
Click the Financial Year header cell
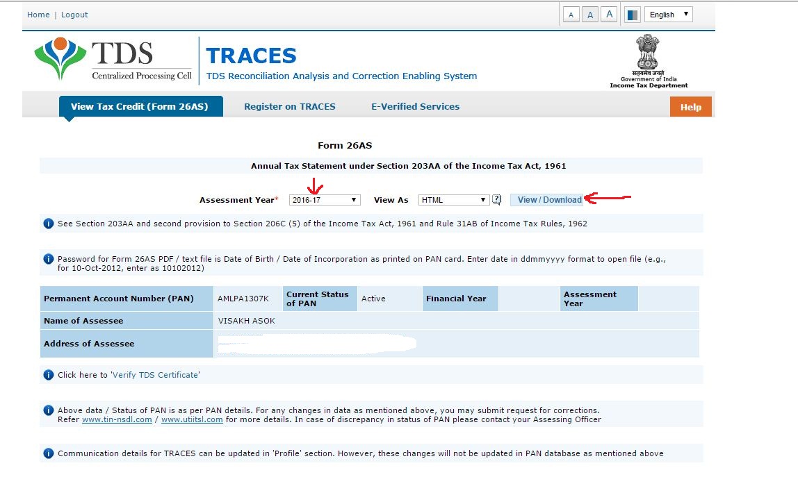pos(460,299)
